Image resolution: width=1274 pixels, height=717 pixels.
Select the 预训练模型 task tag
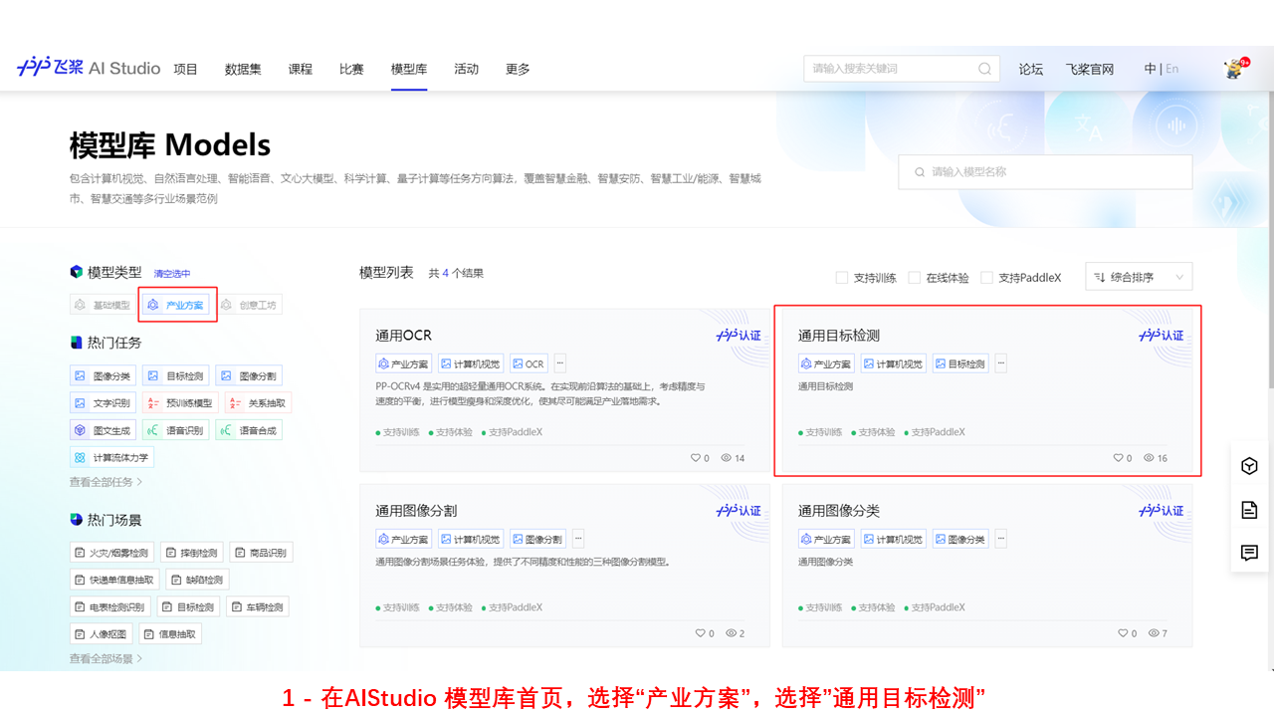[180, 403]
